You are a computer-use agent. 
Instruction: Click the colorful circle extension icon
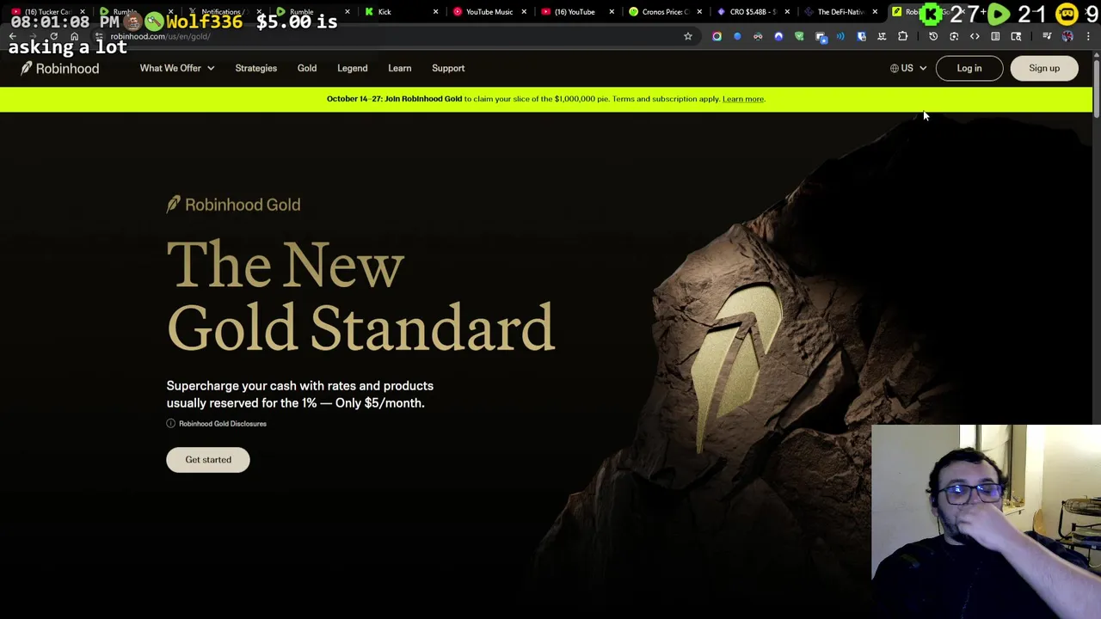(717, 36)
